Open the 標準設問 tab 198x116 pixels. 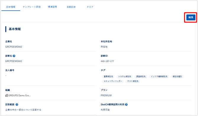coord(52,7)
